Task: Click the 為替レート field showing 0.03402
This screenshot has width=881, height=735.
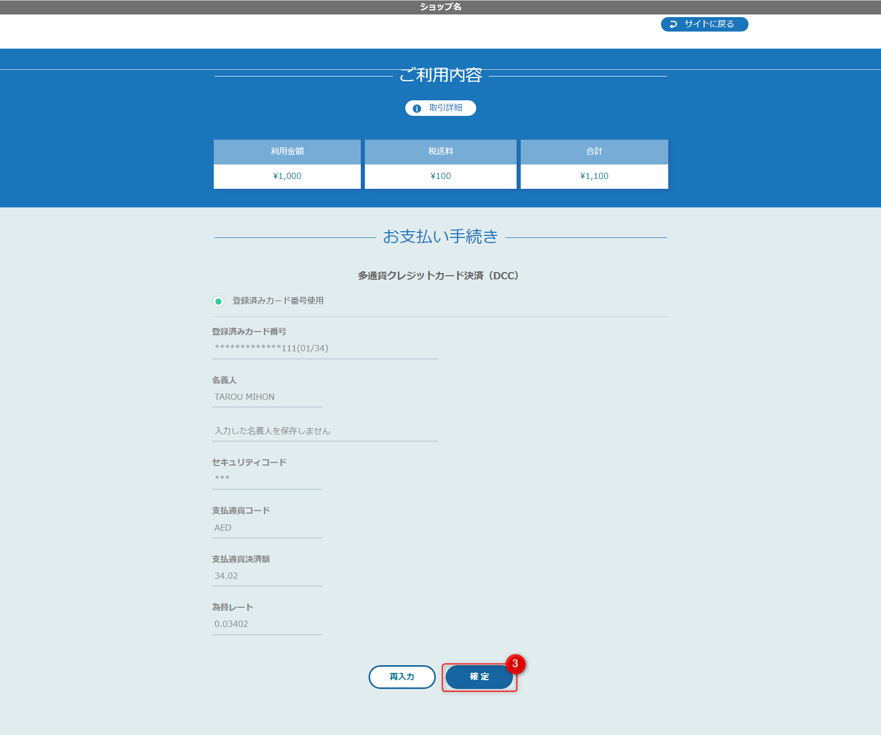Action: tap(267, 624)
